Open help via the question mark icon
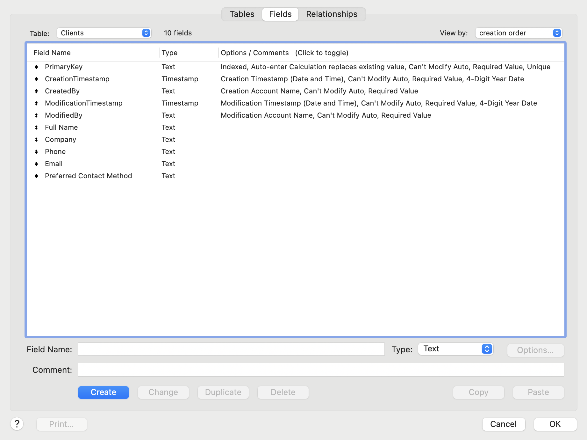This screenshot has width=587, height=440. click(17, 424)
